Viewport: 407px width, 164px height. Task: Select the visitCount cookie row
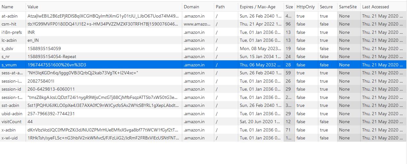(12, 122)
